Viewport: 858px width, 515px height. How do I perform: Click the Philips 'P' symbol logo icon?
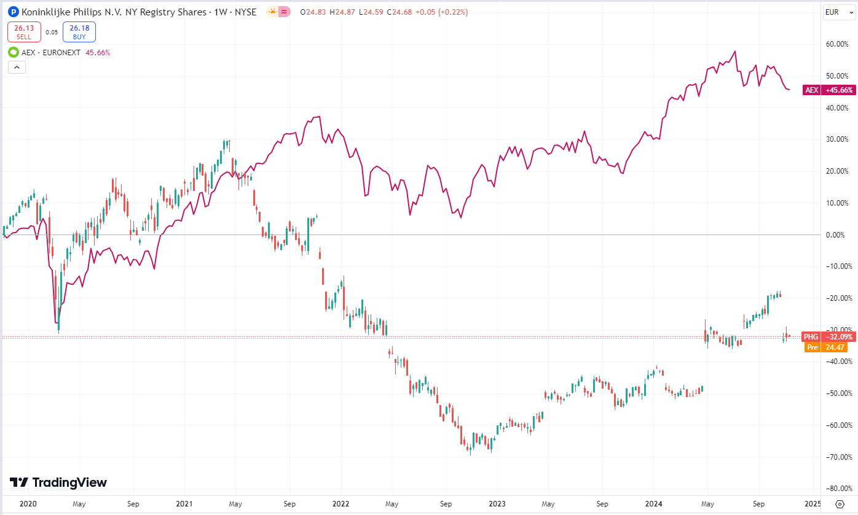[x=13, y=12]
